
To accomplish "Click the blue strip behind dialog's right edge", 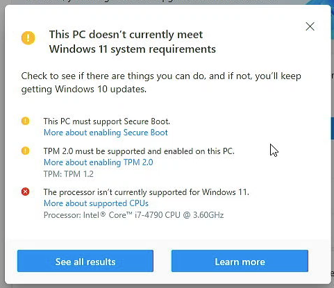I will point(333,128).
